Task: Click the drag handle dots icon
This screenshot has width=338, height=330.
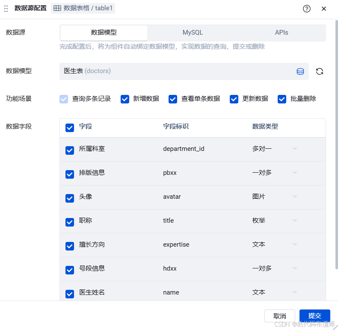Action: [x=6, y=9]
